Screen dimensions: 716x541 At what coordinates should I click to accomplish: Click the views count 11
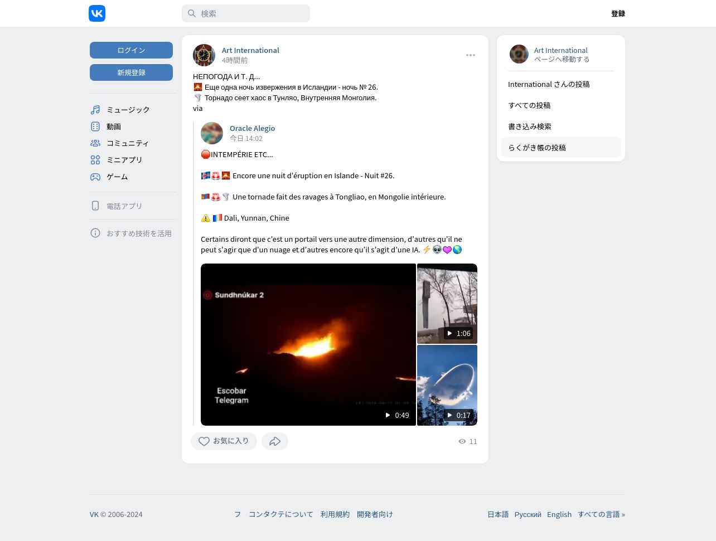click(x=473, y=441)
